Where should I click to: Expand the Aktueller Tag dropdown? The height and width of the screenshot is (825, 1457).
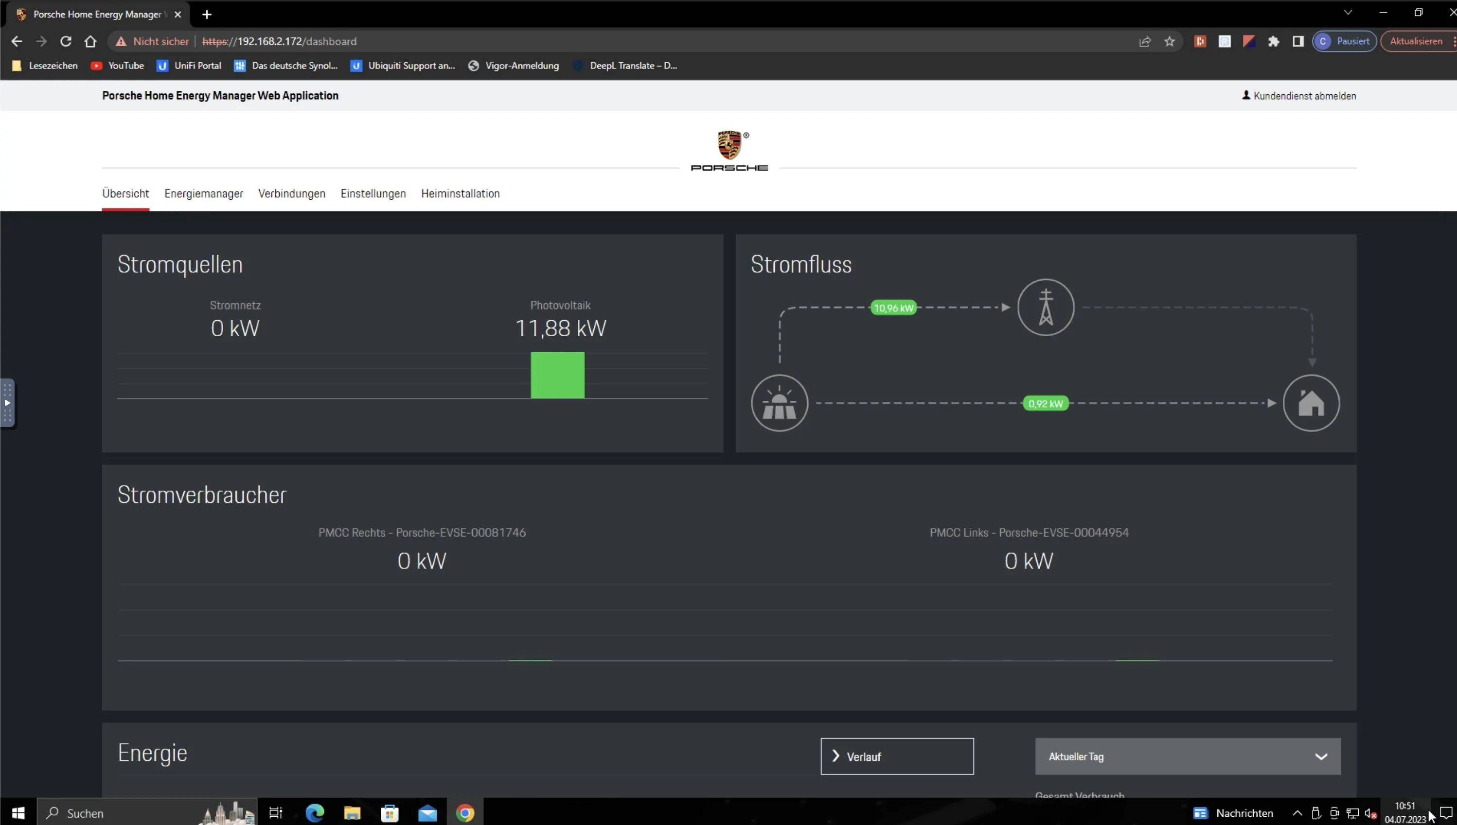[1188, 756]
